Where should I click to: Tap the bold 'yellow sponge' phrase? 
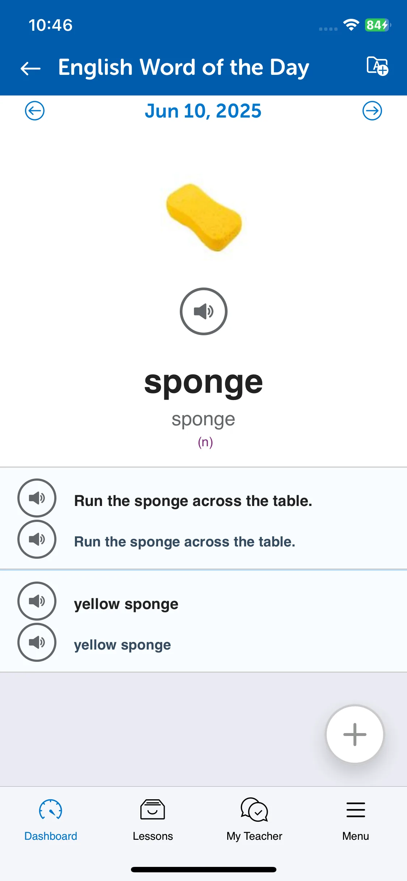126,604
